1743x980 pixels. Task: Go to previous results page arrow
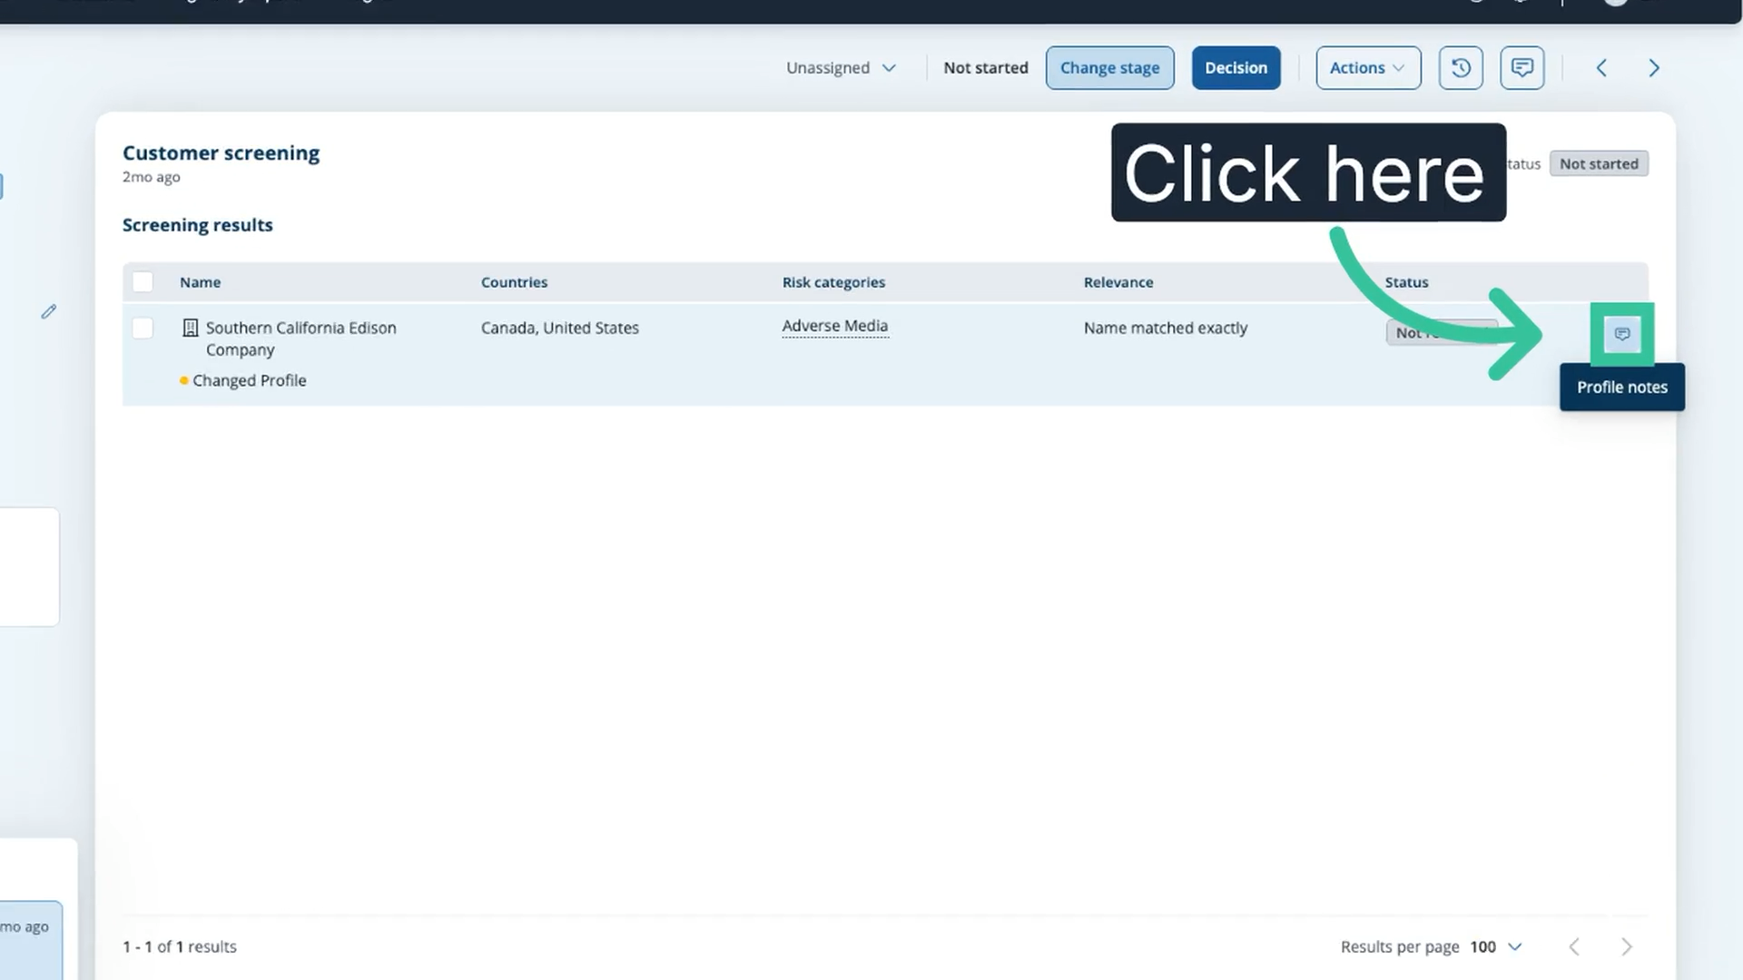[1574, 946]
